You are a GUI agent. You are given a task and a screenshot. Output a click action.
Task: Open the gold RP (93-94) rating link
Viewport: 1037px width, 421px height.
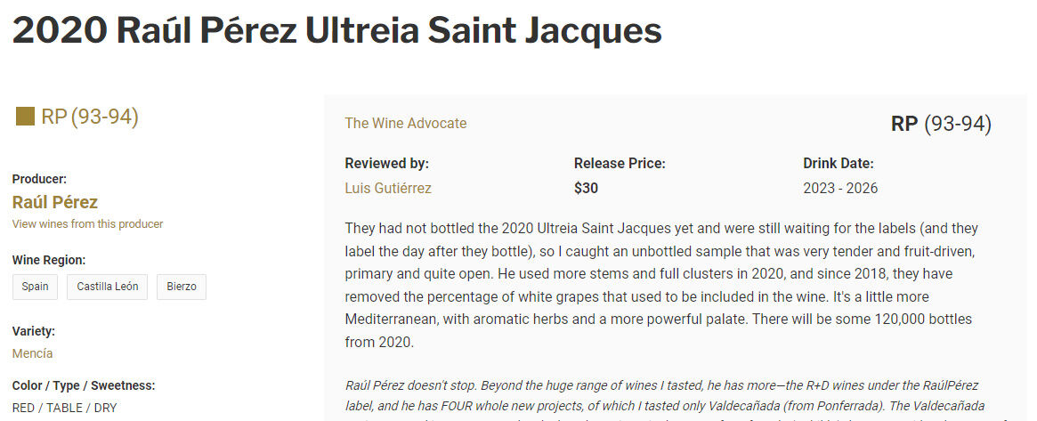click(90, 117)
